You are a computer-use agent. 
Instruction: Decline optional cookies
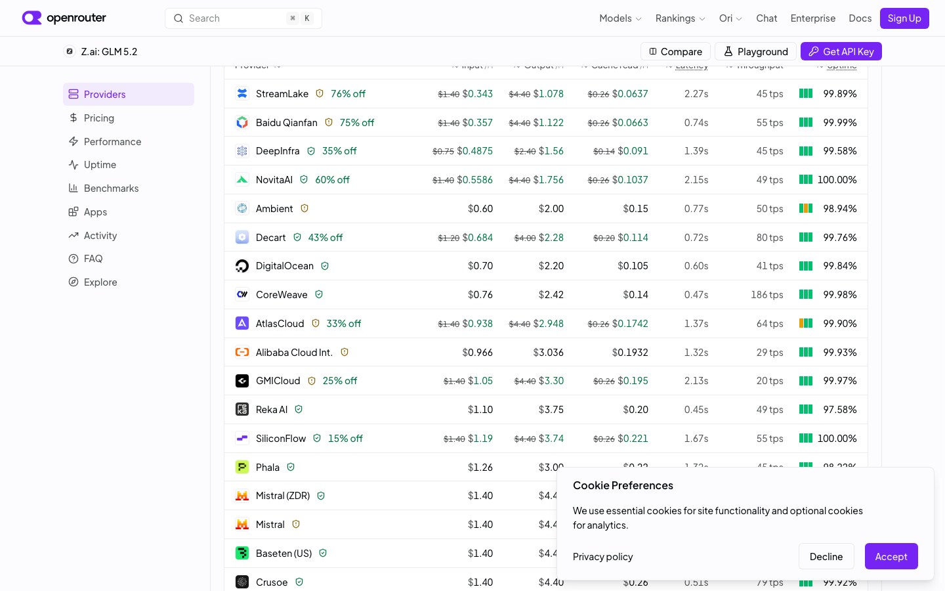pos(826,556)
